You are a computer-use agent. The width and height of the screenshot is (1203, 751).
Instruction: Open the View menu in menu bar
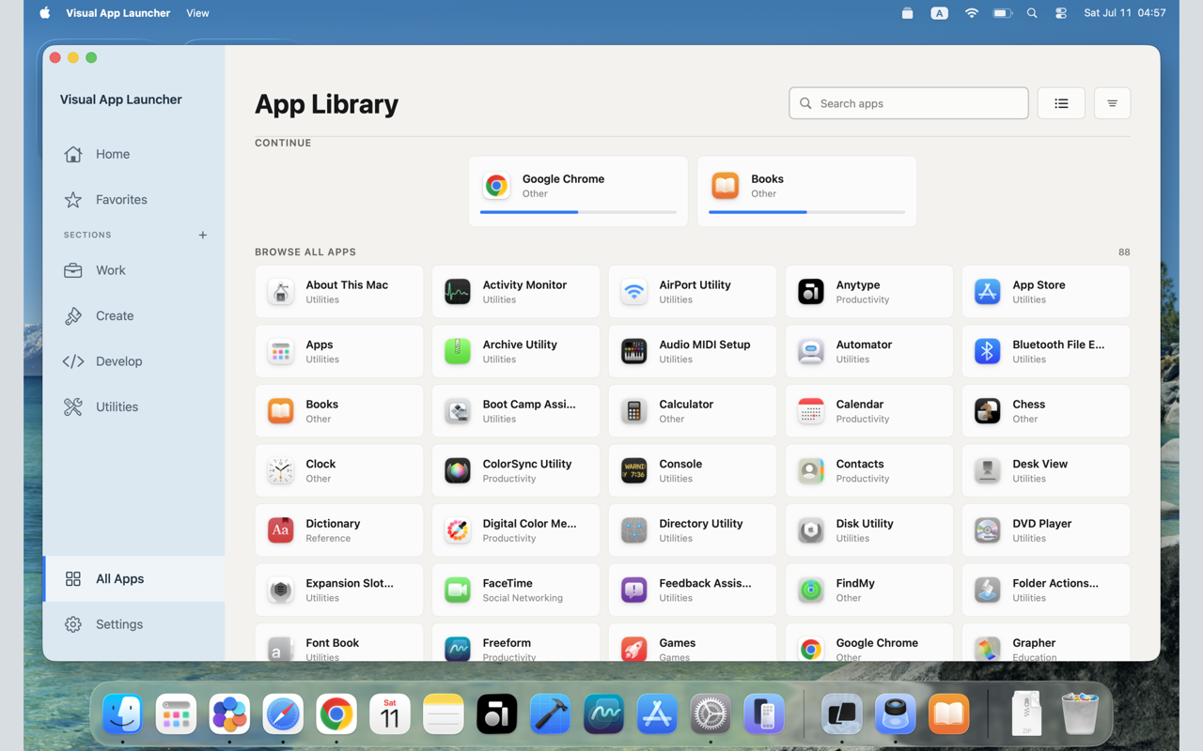pyautogui.click(x=197, y=13)
